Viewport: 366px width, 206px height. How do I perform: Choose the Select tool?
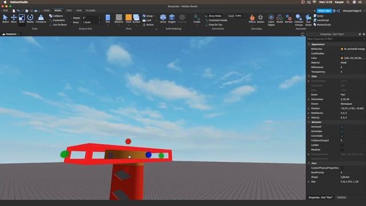click(5, 18)
